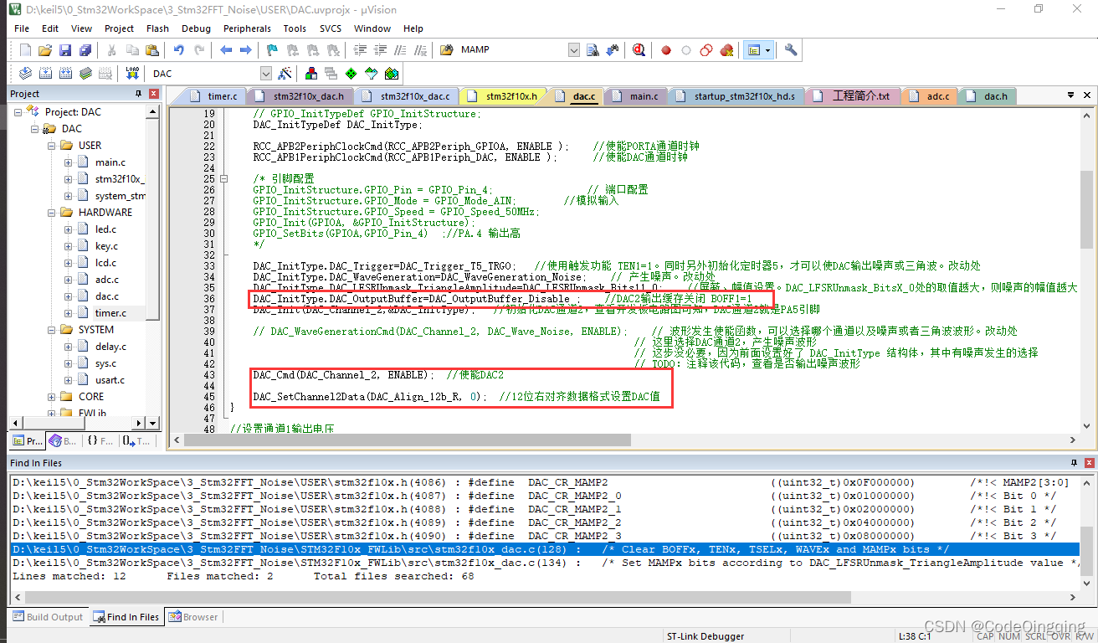Select usart.c in the project tree
Viewport: 1098px width, 643px height.
(110, 380)
